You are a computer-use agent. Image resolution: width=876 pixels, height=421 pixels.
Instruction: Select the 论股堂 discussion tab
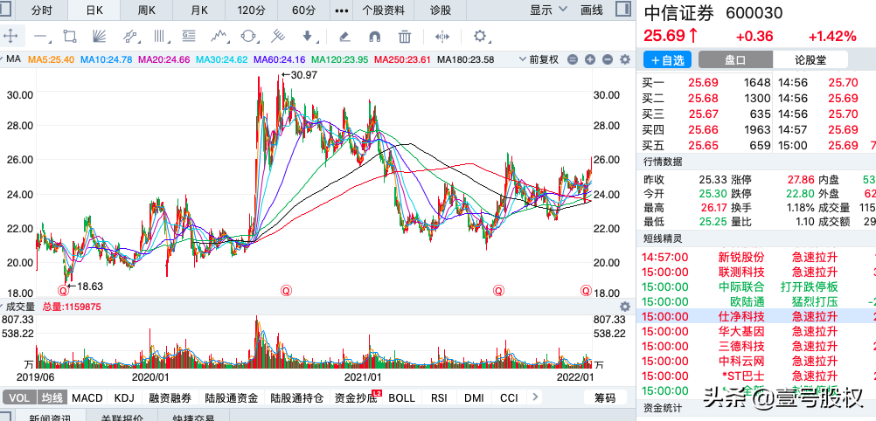point(810,59)
